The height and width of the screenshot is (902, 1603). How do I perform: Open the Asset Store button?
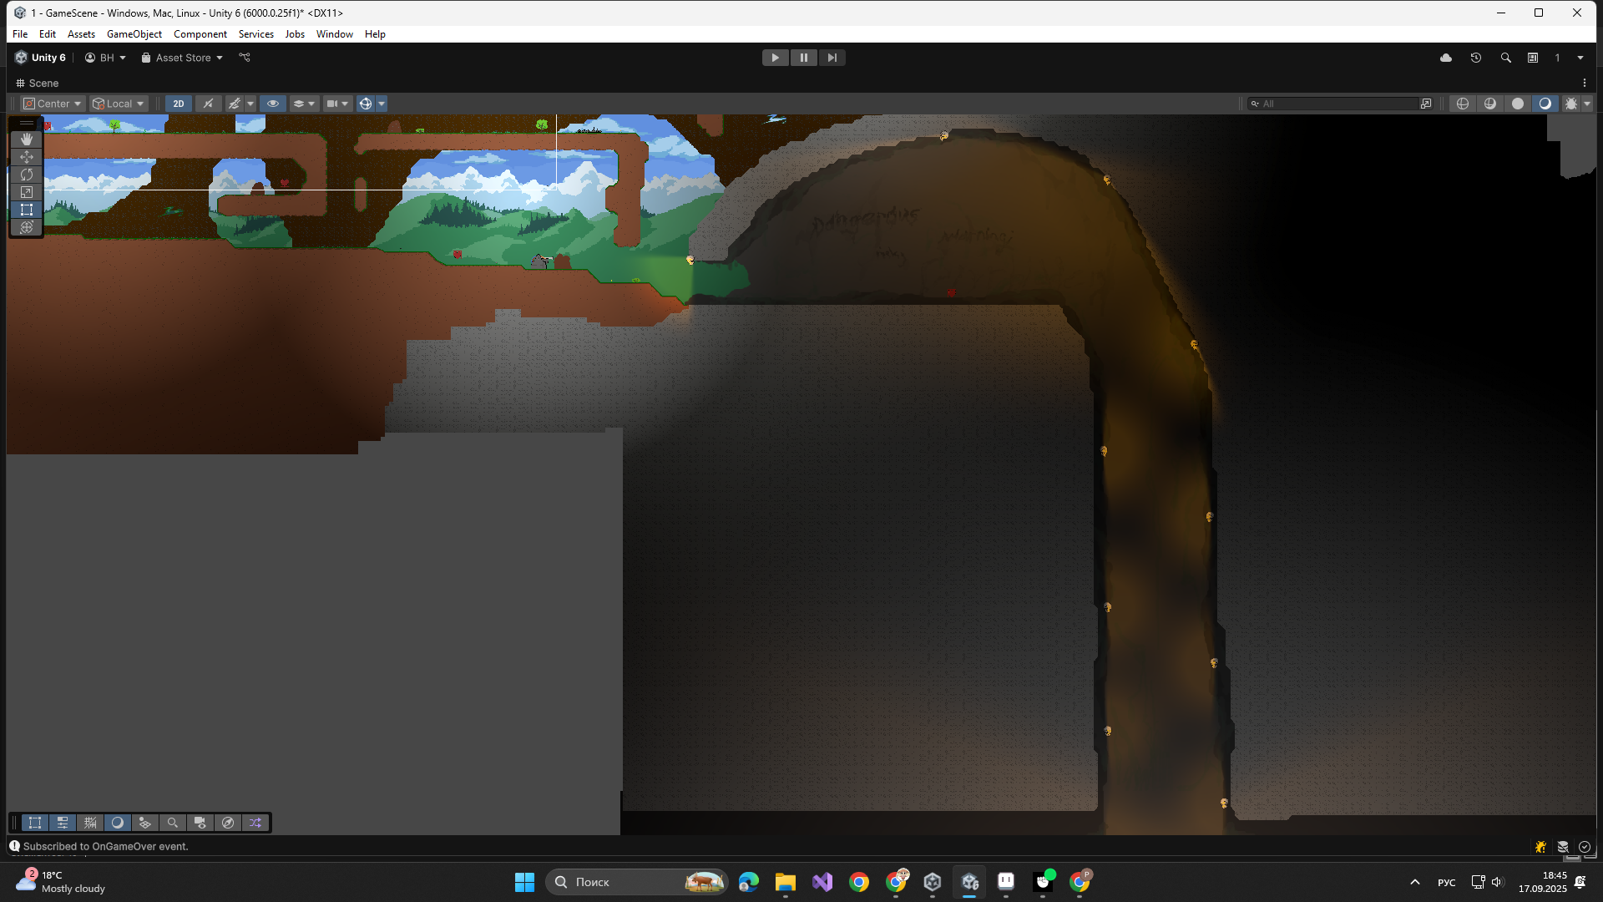(182, 58)
